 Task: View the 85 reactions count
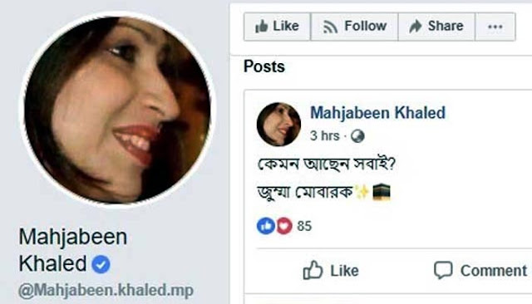tap(304, 226)
